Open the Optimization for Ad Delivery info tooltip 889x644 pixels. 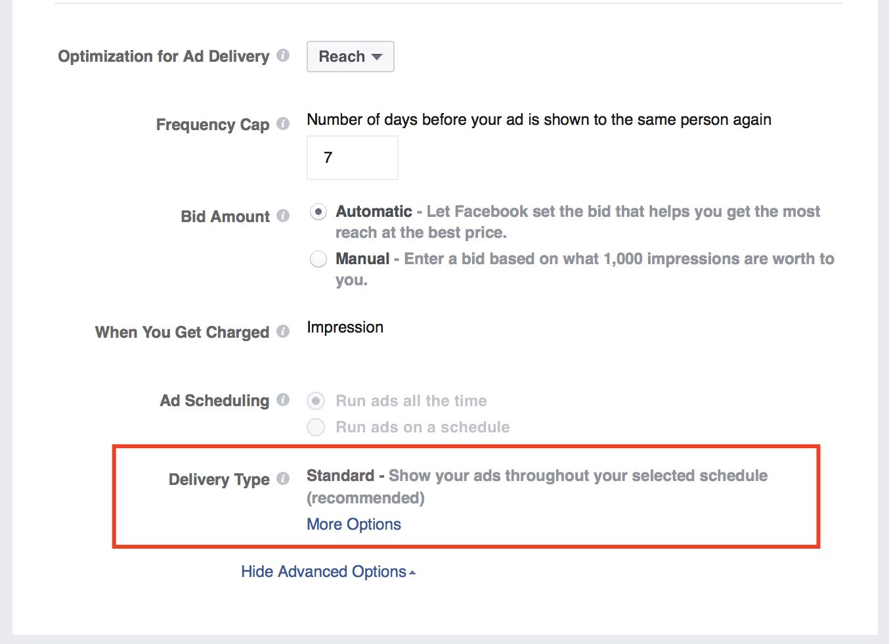(283, 56)
